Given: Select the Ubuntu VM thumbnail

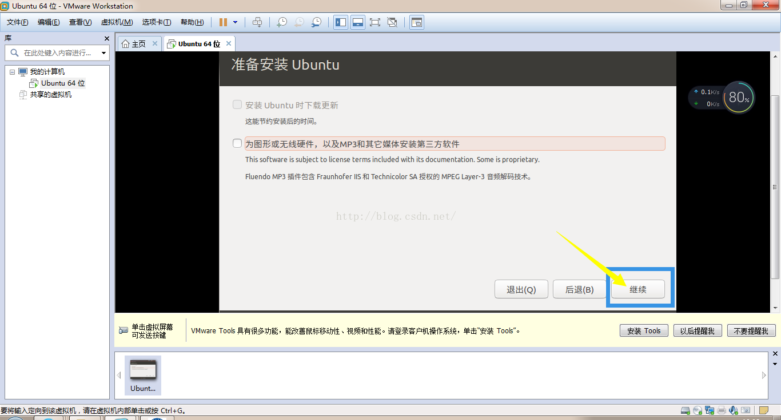Looking at the screenshot, I should tap(143, 375).
